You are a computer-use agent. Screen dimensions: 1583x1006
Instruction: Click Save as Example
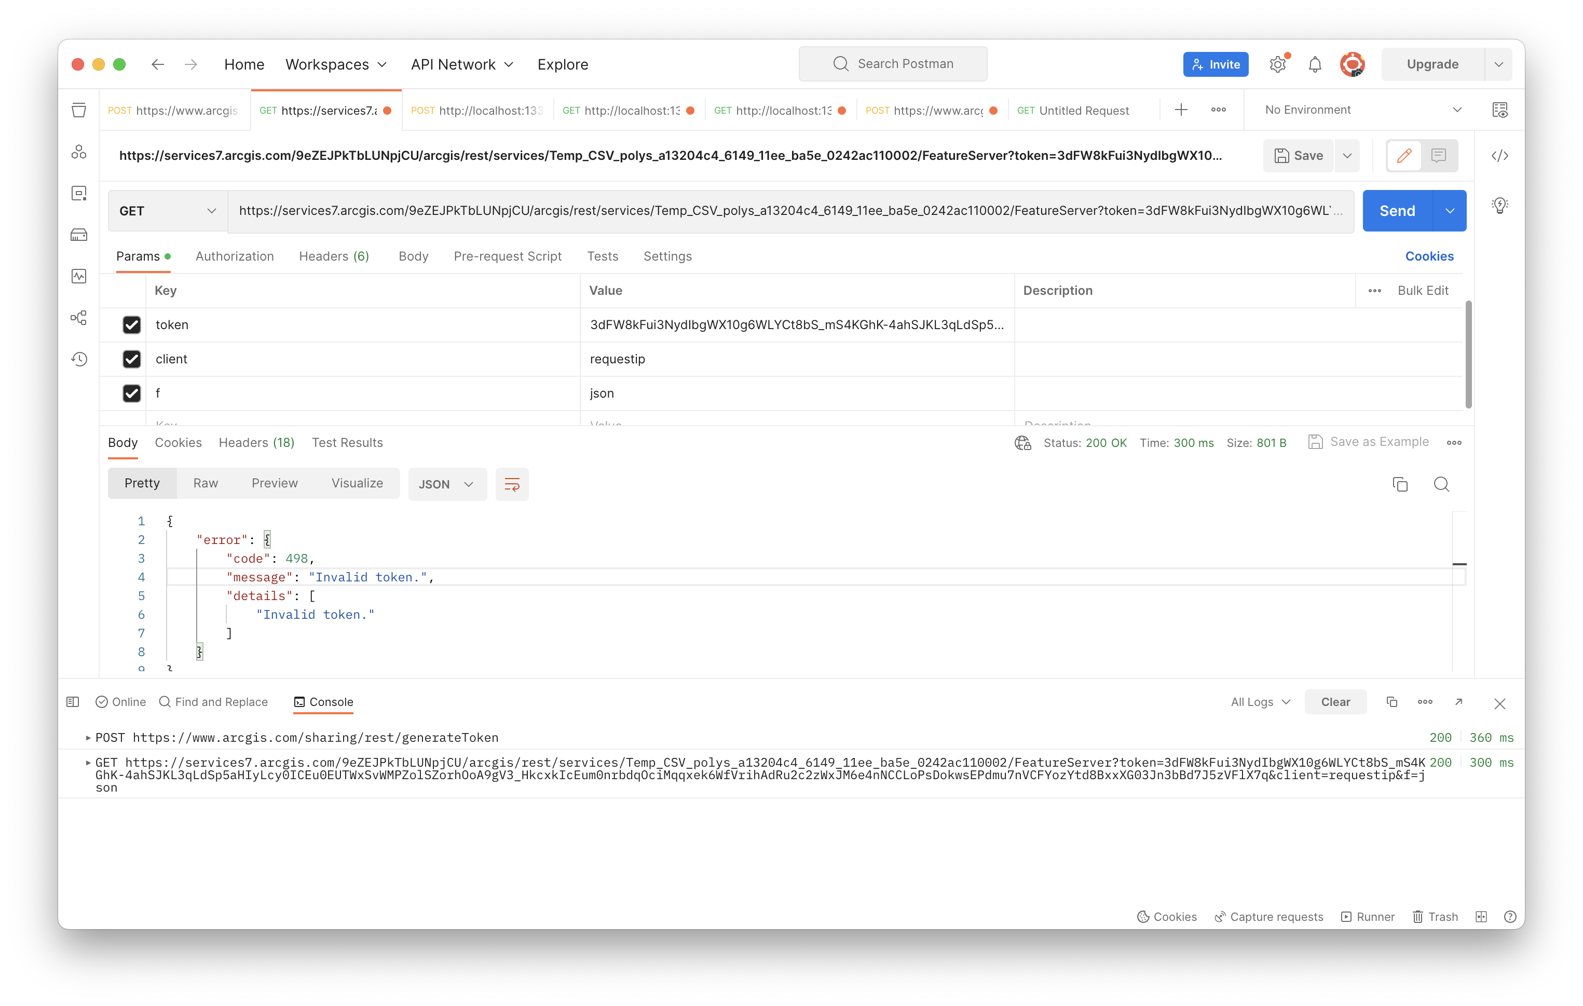coord(1369,442)
